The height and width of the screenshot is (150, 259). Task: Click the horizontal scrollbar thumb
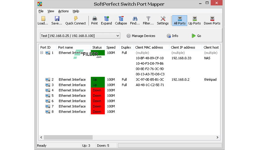[x=68, y=137]
